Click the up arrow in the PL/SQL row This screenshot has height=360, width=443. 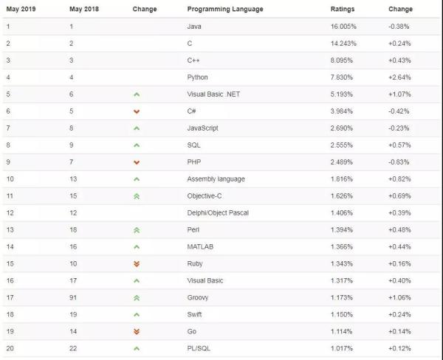[x=137, y=348]
